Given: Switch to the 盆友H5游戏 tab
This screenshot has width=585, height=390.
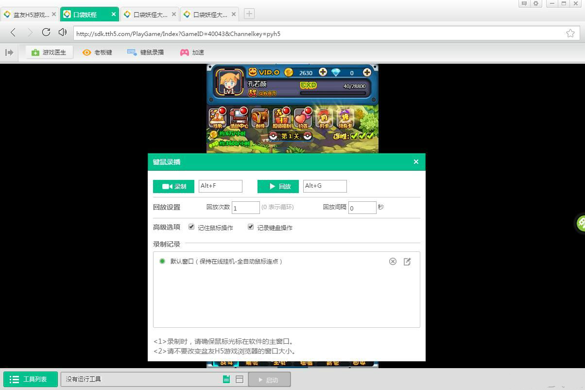Looking at the screenshot, I should (x=29, y=15).
